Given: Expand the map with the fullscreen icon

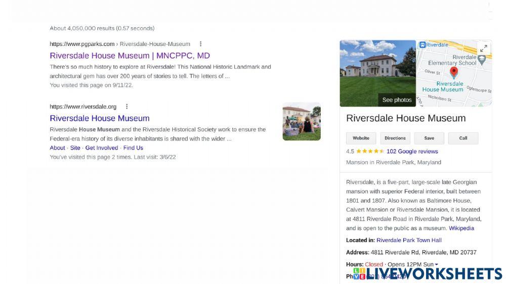Looking at the screenshot, I should pos(483,49).
